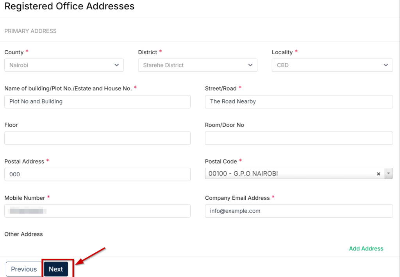Select the Street/Road field with The Road Nearby
400x277 pixels.
click(x=298, y=102)
